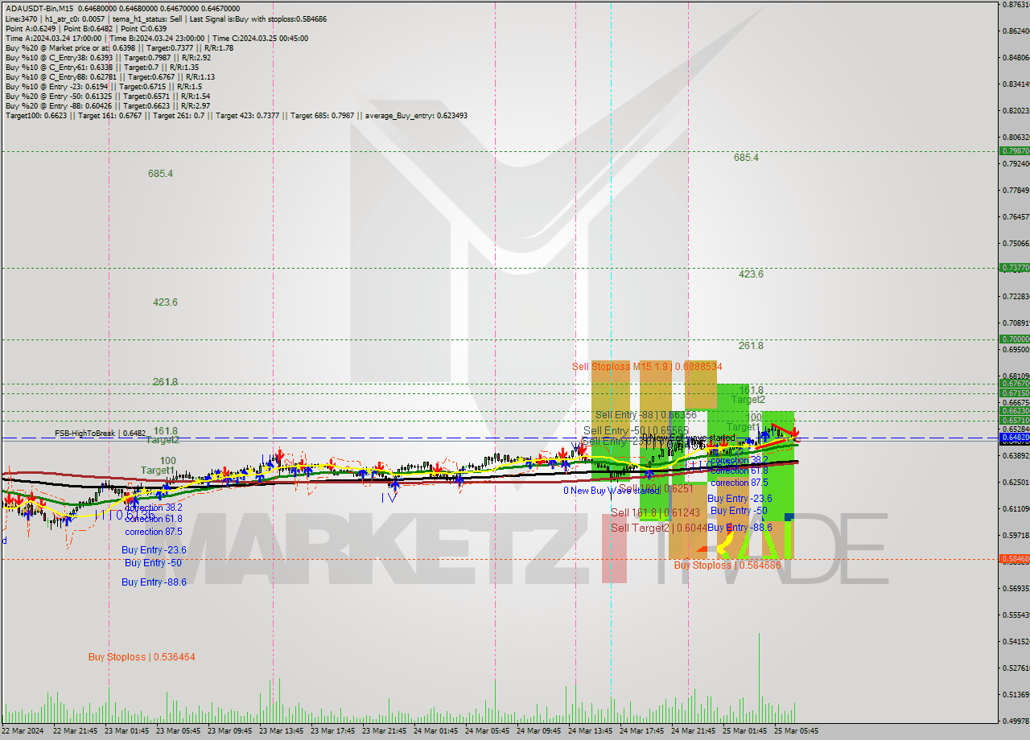Click the tallest volume spike bar
This screenshot has width=1030, height=740.
[x=759, y=676]
